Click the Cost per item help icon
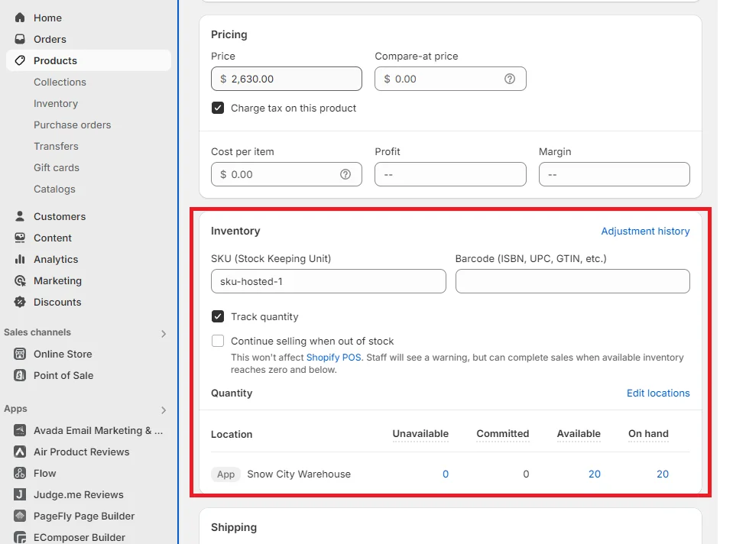 pyautogui.click(x=345, y=174)
